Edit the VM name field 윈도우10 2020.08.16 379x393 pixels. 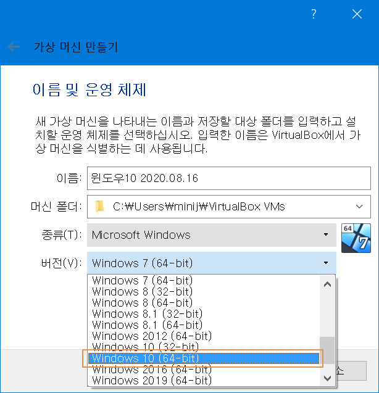click(229, 178)
